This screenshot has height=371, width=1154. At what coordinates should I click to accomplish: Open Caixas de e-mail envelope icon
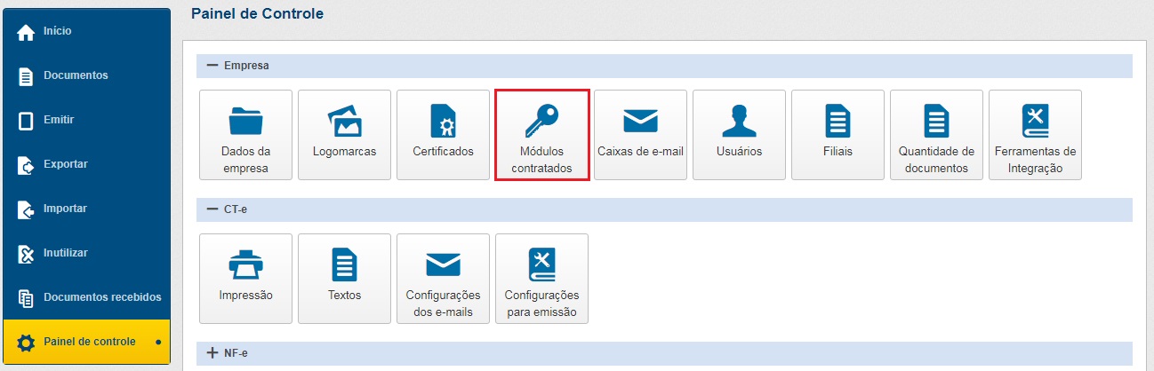tap(640, 121)
